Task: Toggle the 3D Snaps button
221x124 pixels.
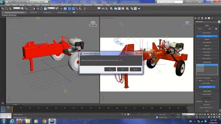Action: pos(69,9)
